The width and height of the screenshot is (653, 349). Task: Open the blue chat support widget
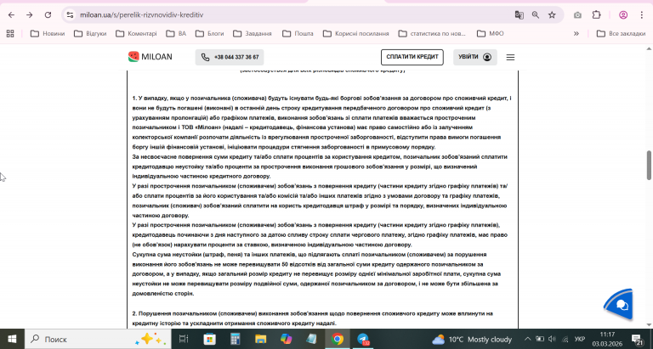[619, 305]
